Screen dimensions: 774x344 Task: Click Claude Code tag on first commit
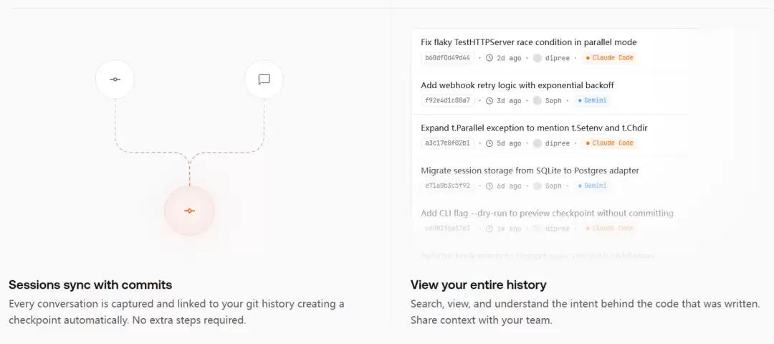[609, 58]
